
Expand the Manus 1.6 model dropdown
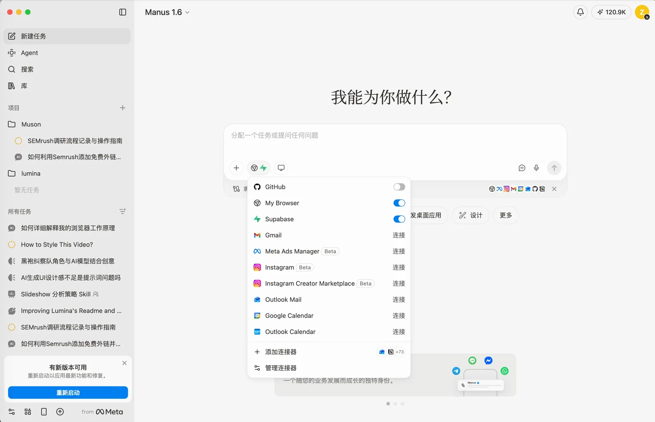(167, 12)
